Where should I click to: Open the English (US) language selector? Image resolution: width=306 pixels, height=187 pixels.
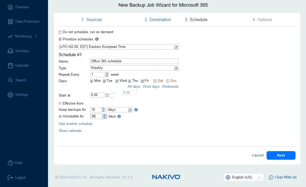tap(243, 177)
